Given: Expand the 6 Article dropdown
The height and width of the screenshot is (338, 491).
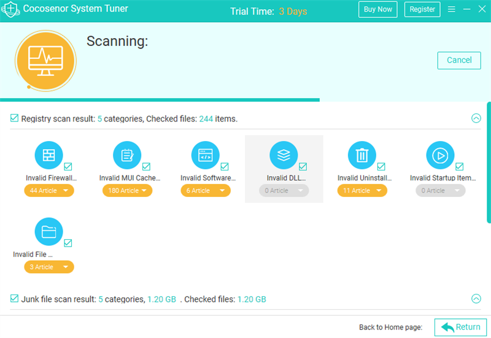Looking at the screenshot, I should (206, 191).
